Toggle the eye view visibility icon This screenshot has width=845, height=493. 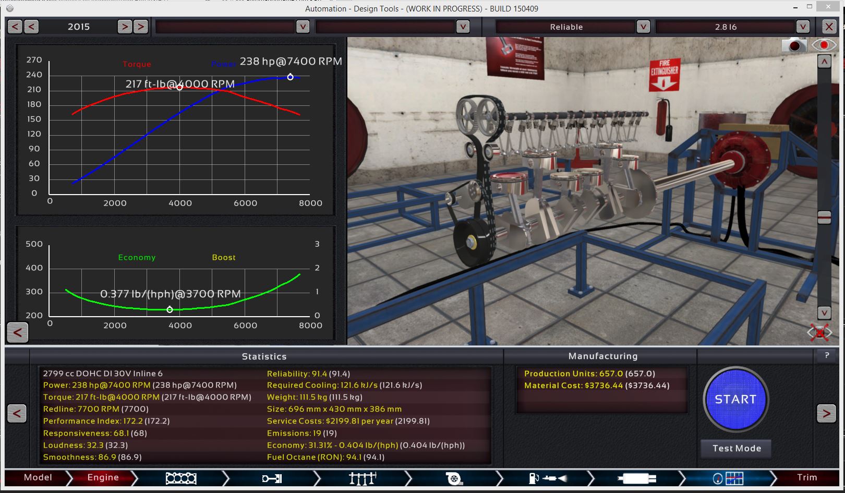click(x=824, y=45)
